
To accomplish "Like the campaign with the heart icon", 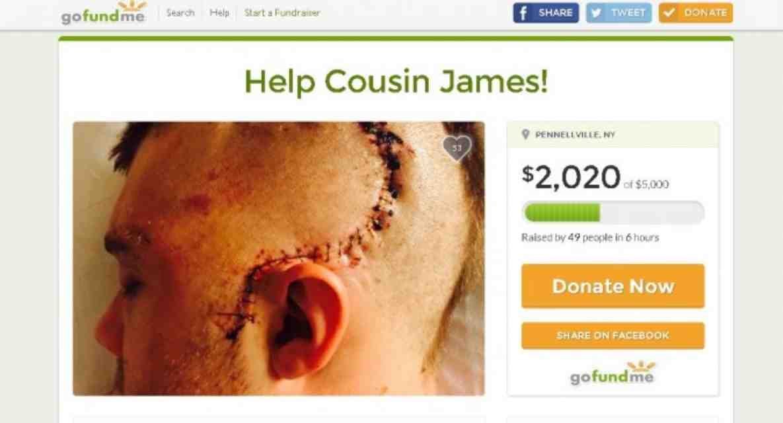I will (457, 148).
